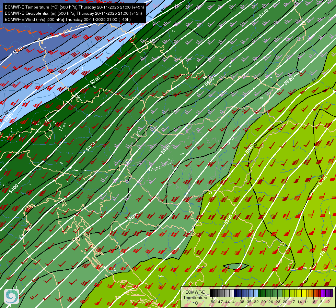Image resolution: width=336 pixels, height=308 pixels.
Task: Click the swirl weather logo icon
Action: point(12,296)
